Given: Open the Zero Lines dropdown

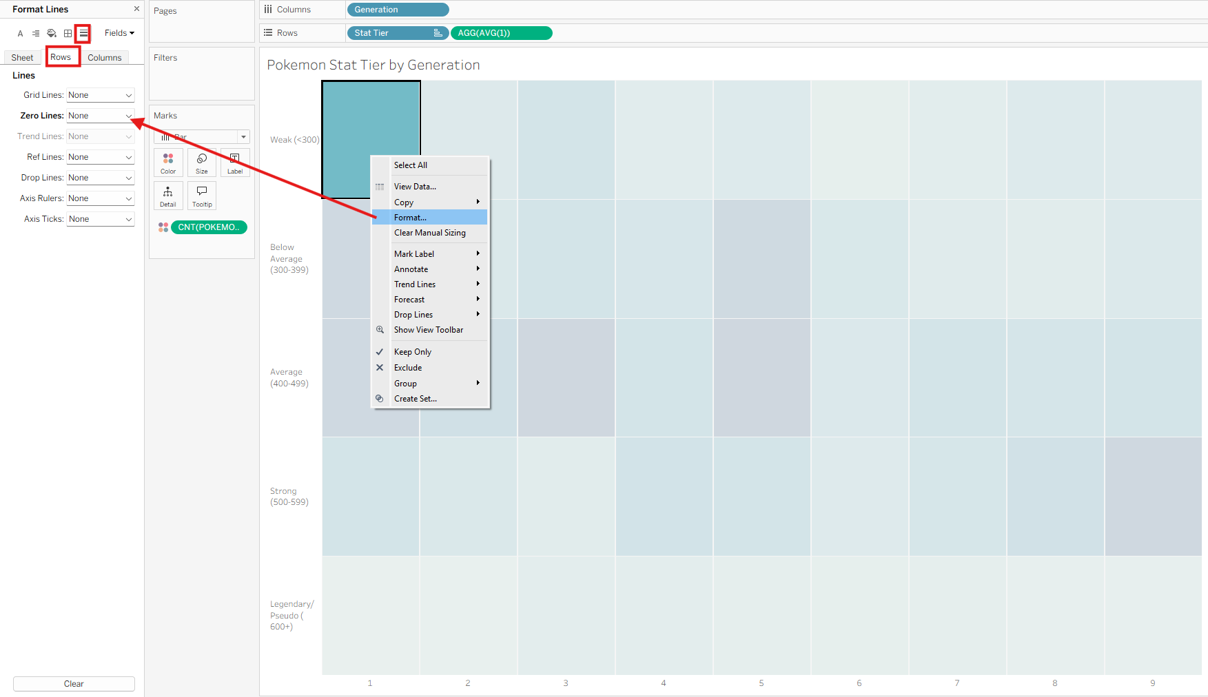Looking at the screenshot, I should click(101, 116).
